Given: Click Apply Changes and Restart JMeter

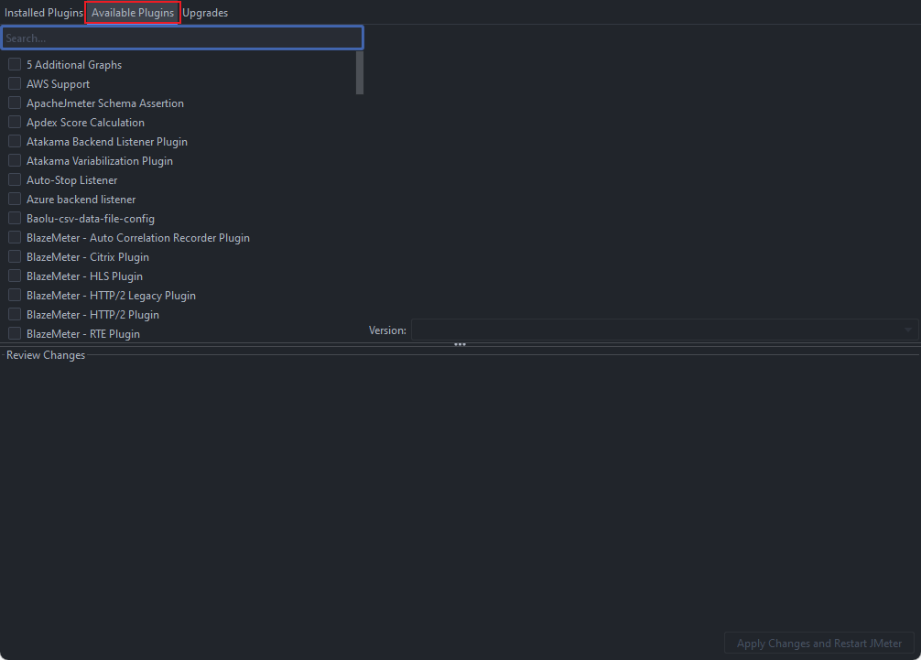Looking at the screenshot, I should tap(818, 643).
